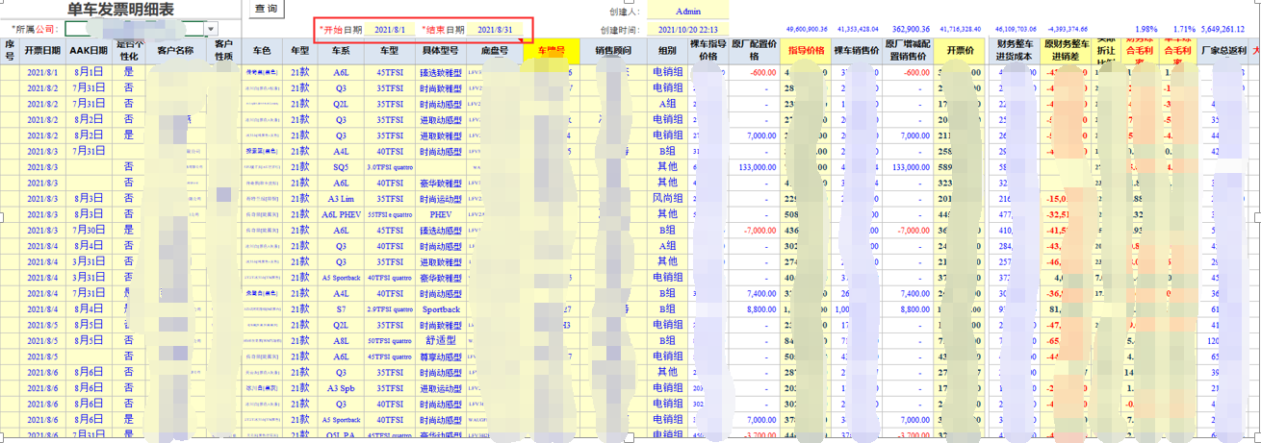Edit the 开始日期 value 2021/8/1
This screenshot has width=1261, height=443.
click(391, 31)
